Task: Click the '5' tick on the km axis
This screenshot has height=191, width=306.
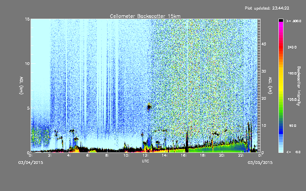Action: tap(28, 108)
